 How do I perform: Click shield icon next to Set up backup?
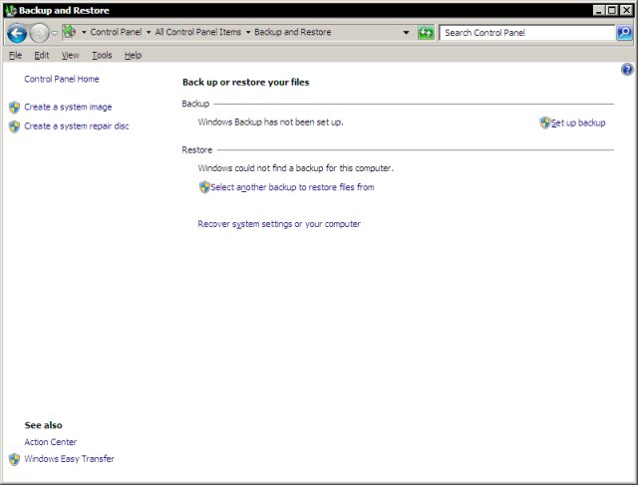click(545, 122)
